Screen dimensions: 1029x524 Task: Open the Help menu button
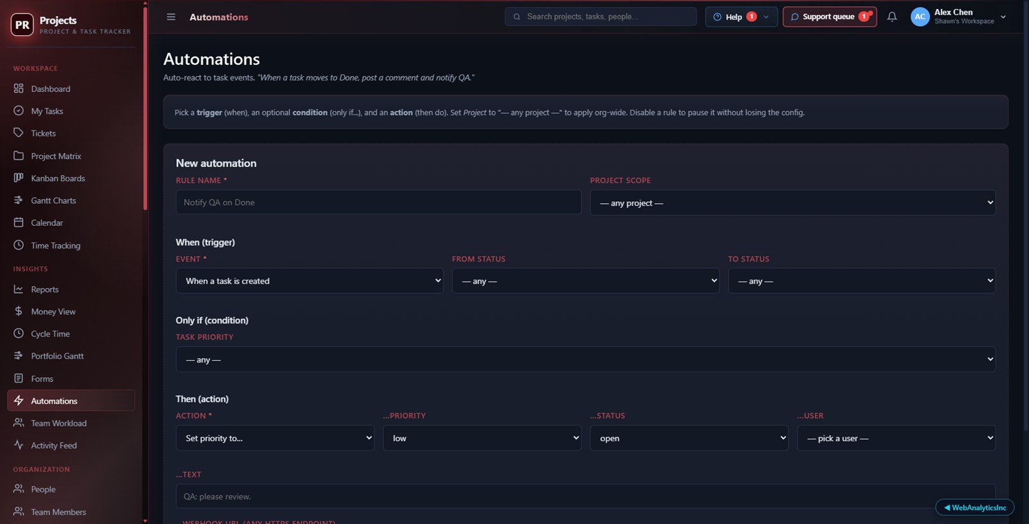pyautogui.click(x=741, y=17)
